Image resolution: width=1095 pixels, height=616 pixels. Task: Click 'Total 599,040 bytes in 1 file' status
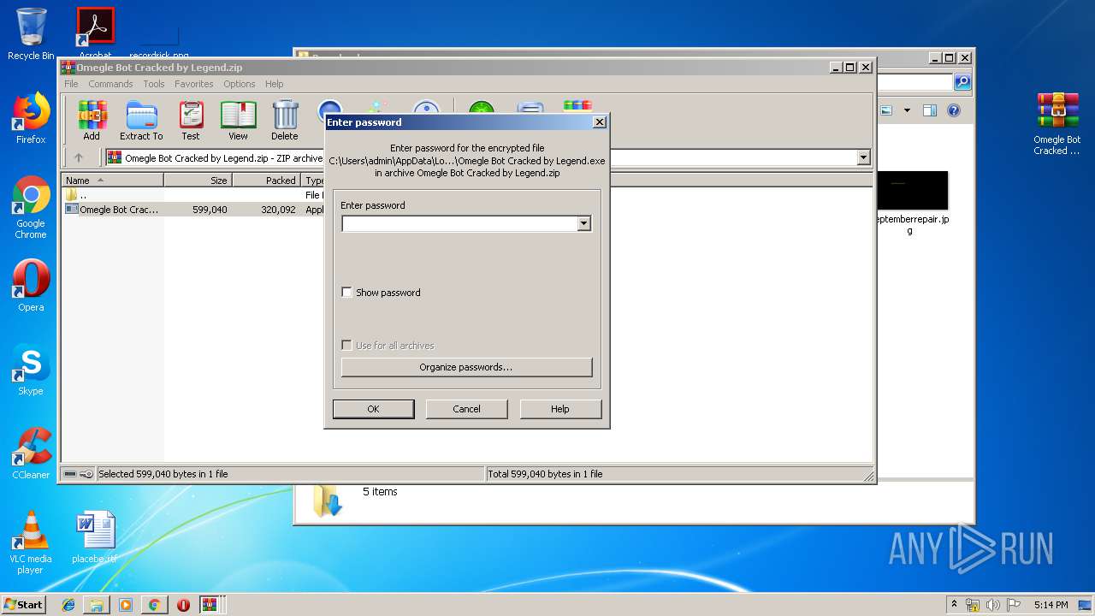[x=545, y=474]
